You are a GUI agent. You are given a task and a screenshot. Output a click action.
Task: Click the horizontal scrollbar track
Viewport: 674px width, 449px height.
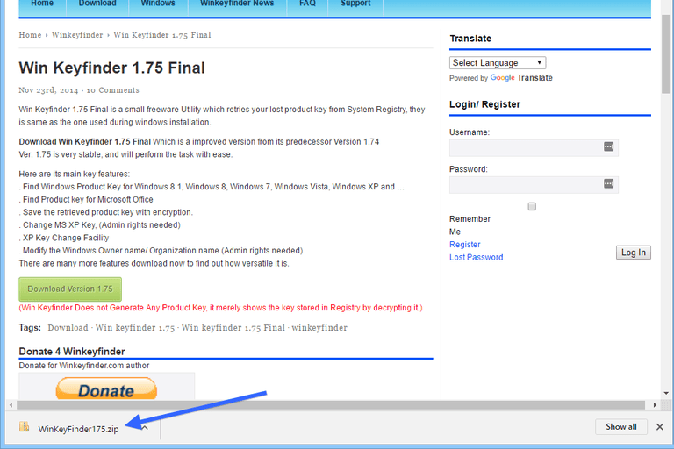coord(331,405)
